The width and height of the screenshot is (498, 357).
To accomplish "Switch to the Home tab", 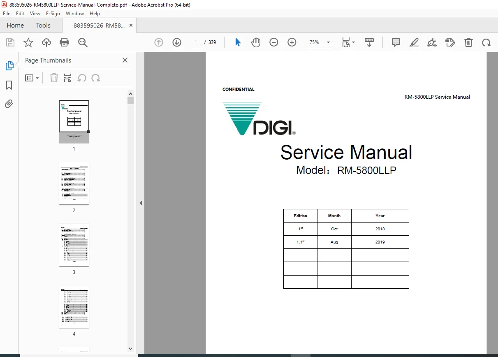I will coord(15,25).
